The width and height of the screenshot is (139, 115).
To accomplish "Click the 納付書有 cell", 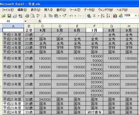I will pos(94,112).
